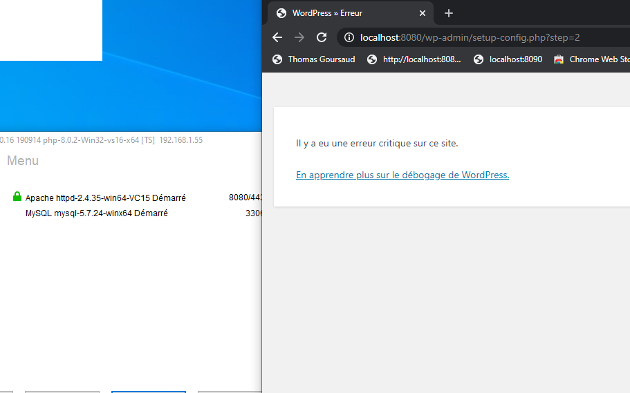Click the disabled forward arrow in Chrome

click(x=299, y=37)
